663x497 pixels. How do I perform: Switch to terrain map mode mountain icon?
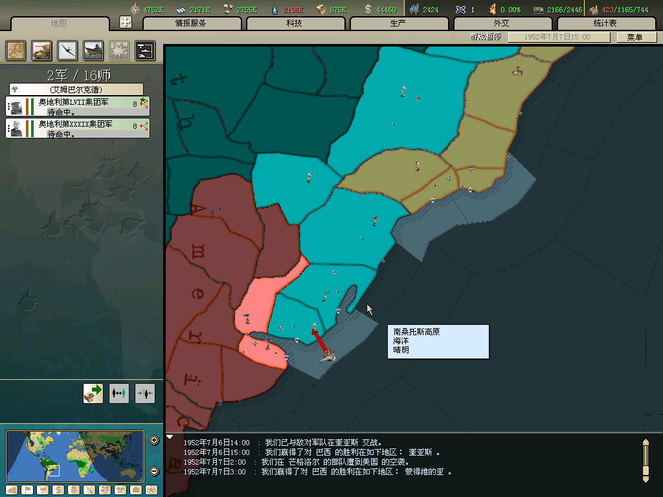pos(12,491)
